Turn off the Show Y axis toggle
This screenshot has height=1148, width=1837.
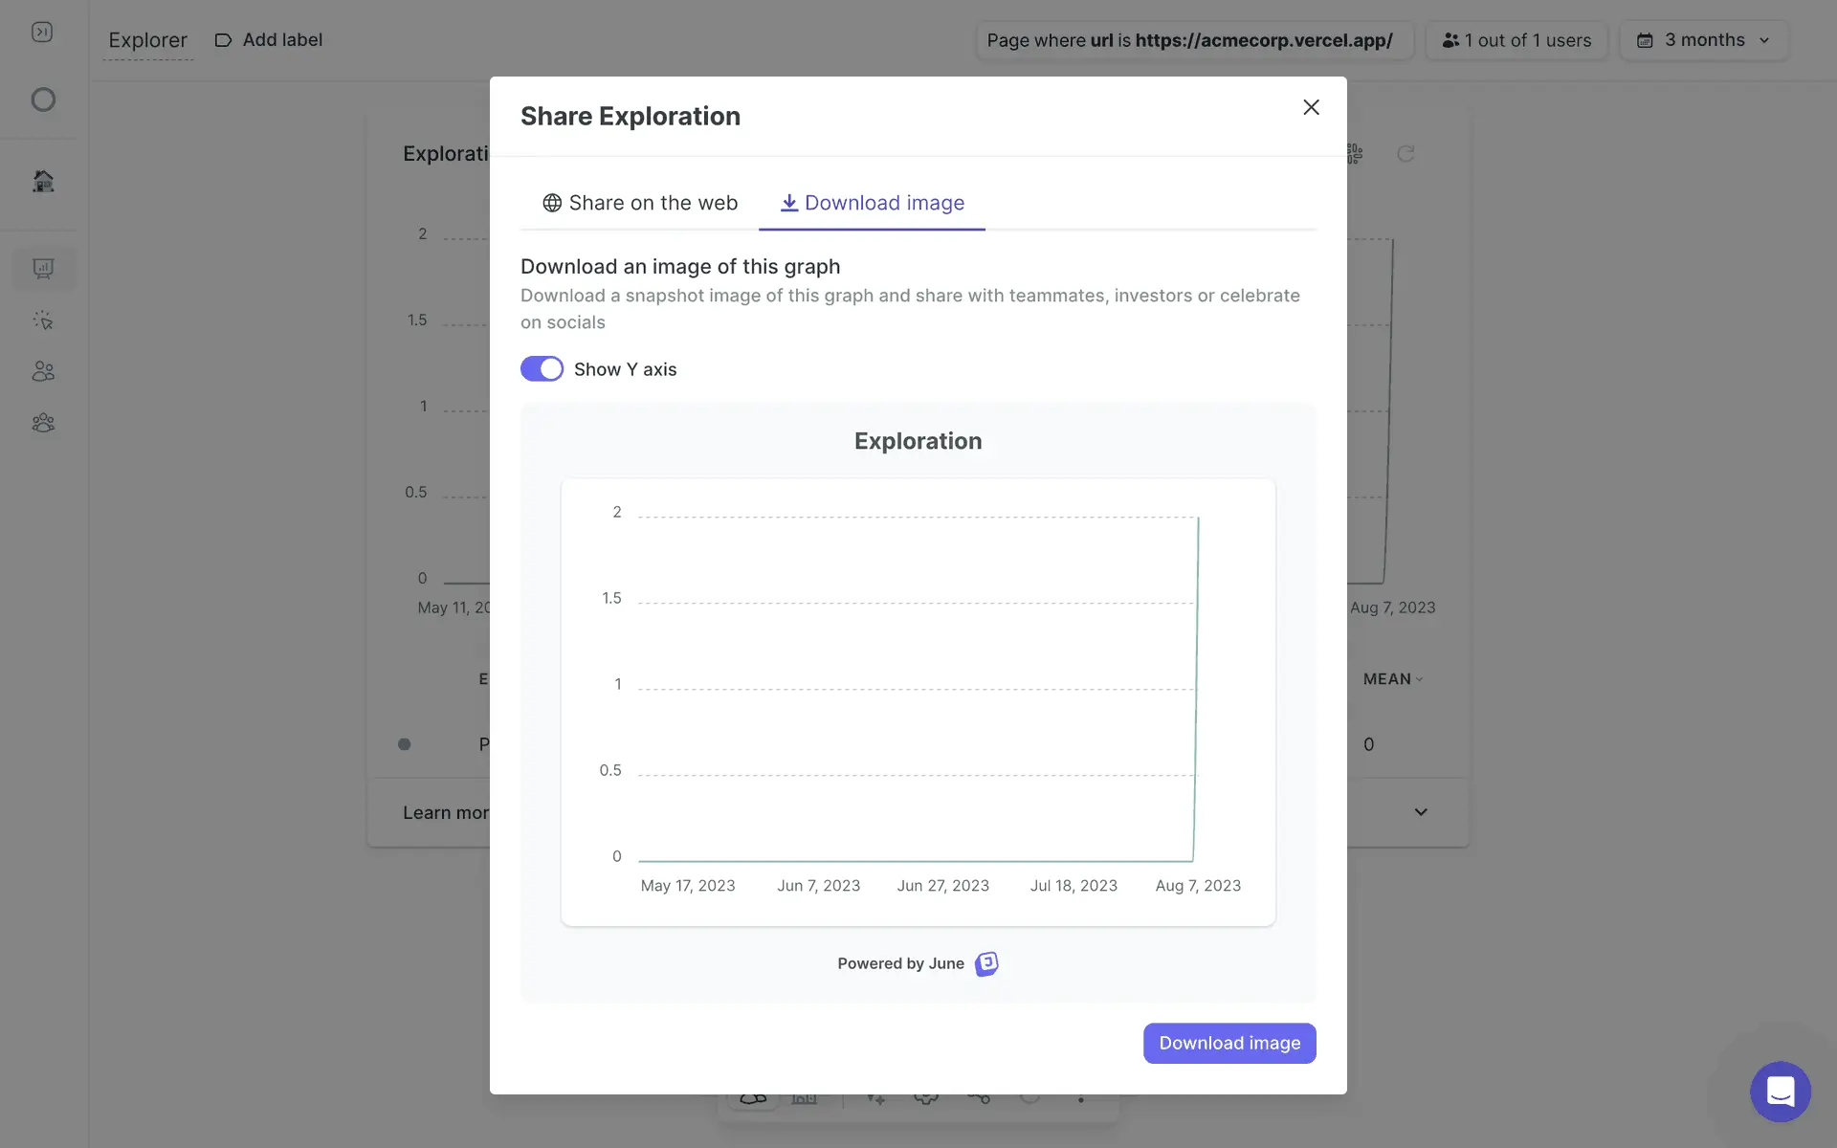542,369
